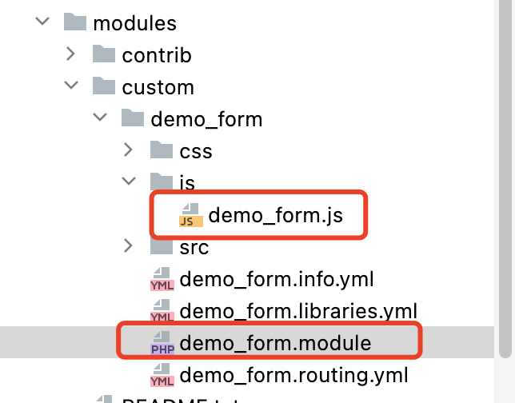This screenshot has height=403, width=515.
Task: Collapse the modules folder chevron
Action: click(42, 22)
